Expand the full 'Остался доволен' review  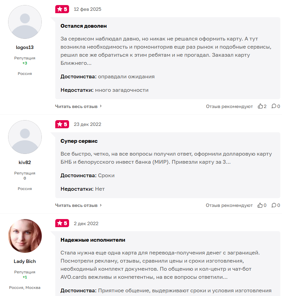point(79,106)
